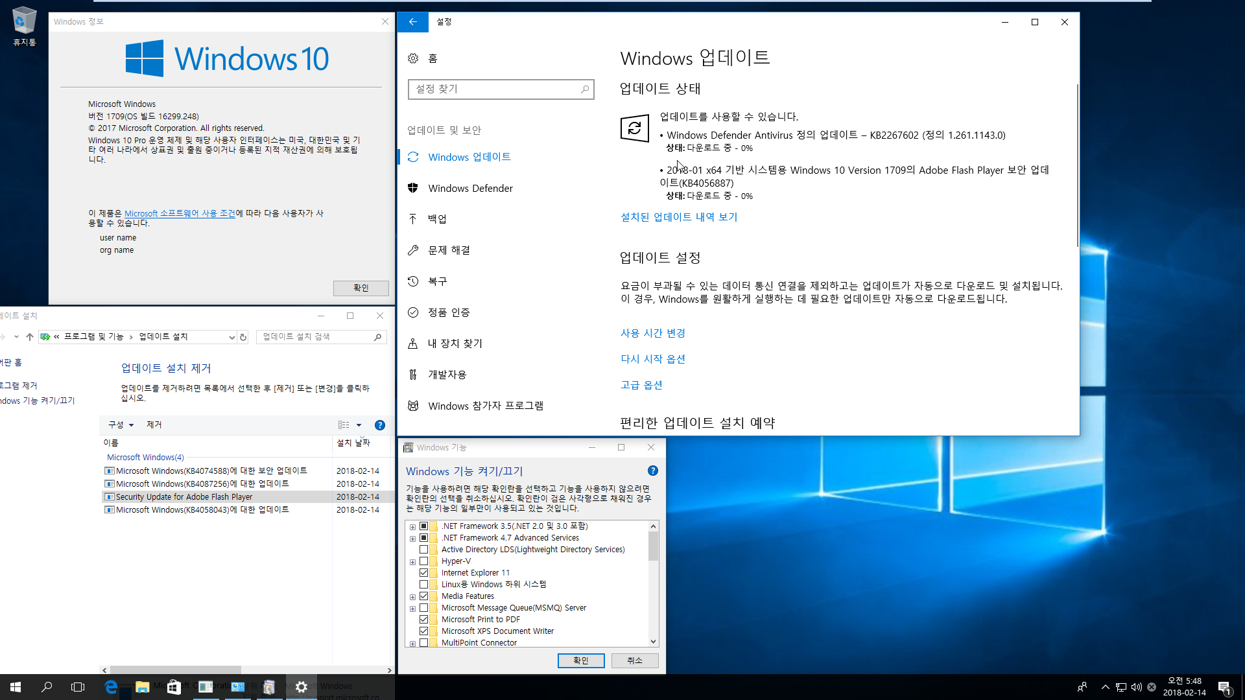Open Microsoft Store from taskbar

[x=174, y=687]
